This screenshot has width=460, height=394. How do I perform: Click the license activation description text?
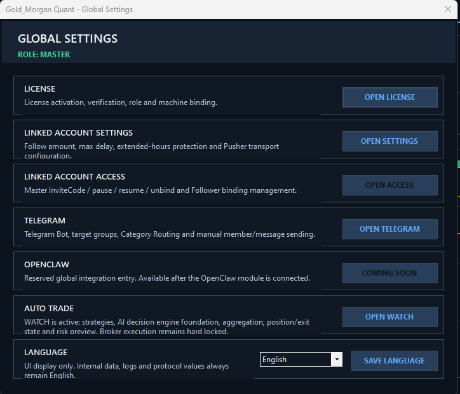[121, 102]
